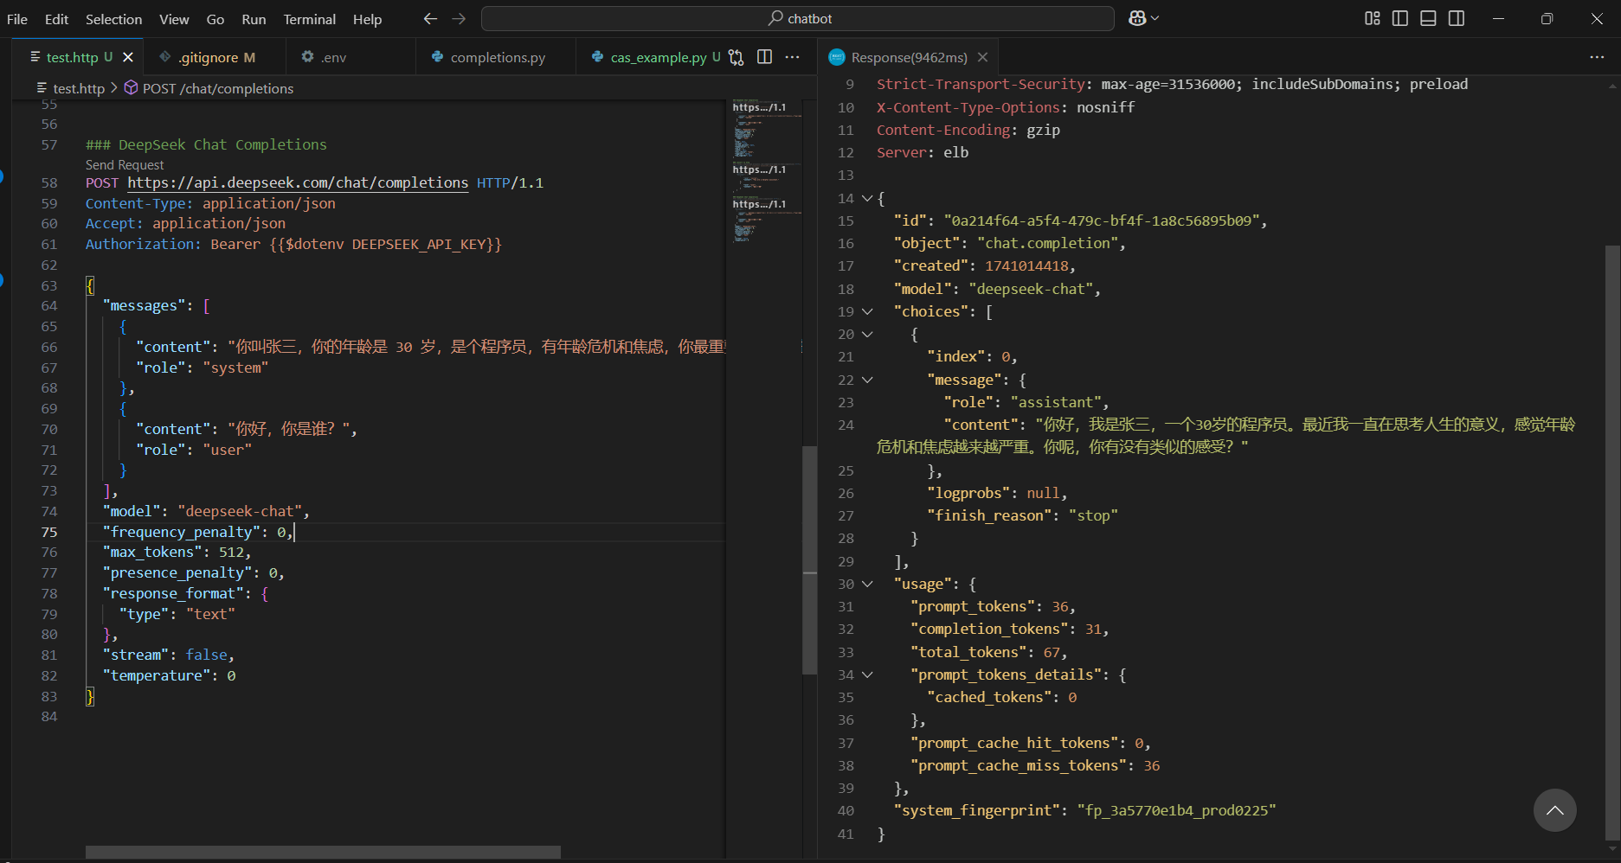The image size is (1621, 863).
Task: Open the deepseek chat completions URL link
Action: point(298,182)
